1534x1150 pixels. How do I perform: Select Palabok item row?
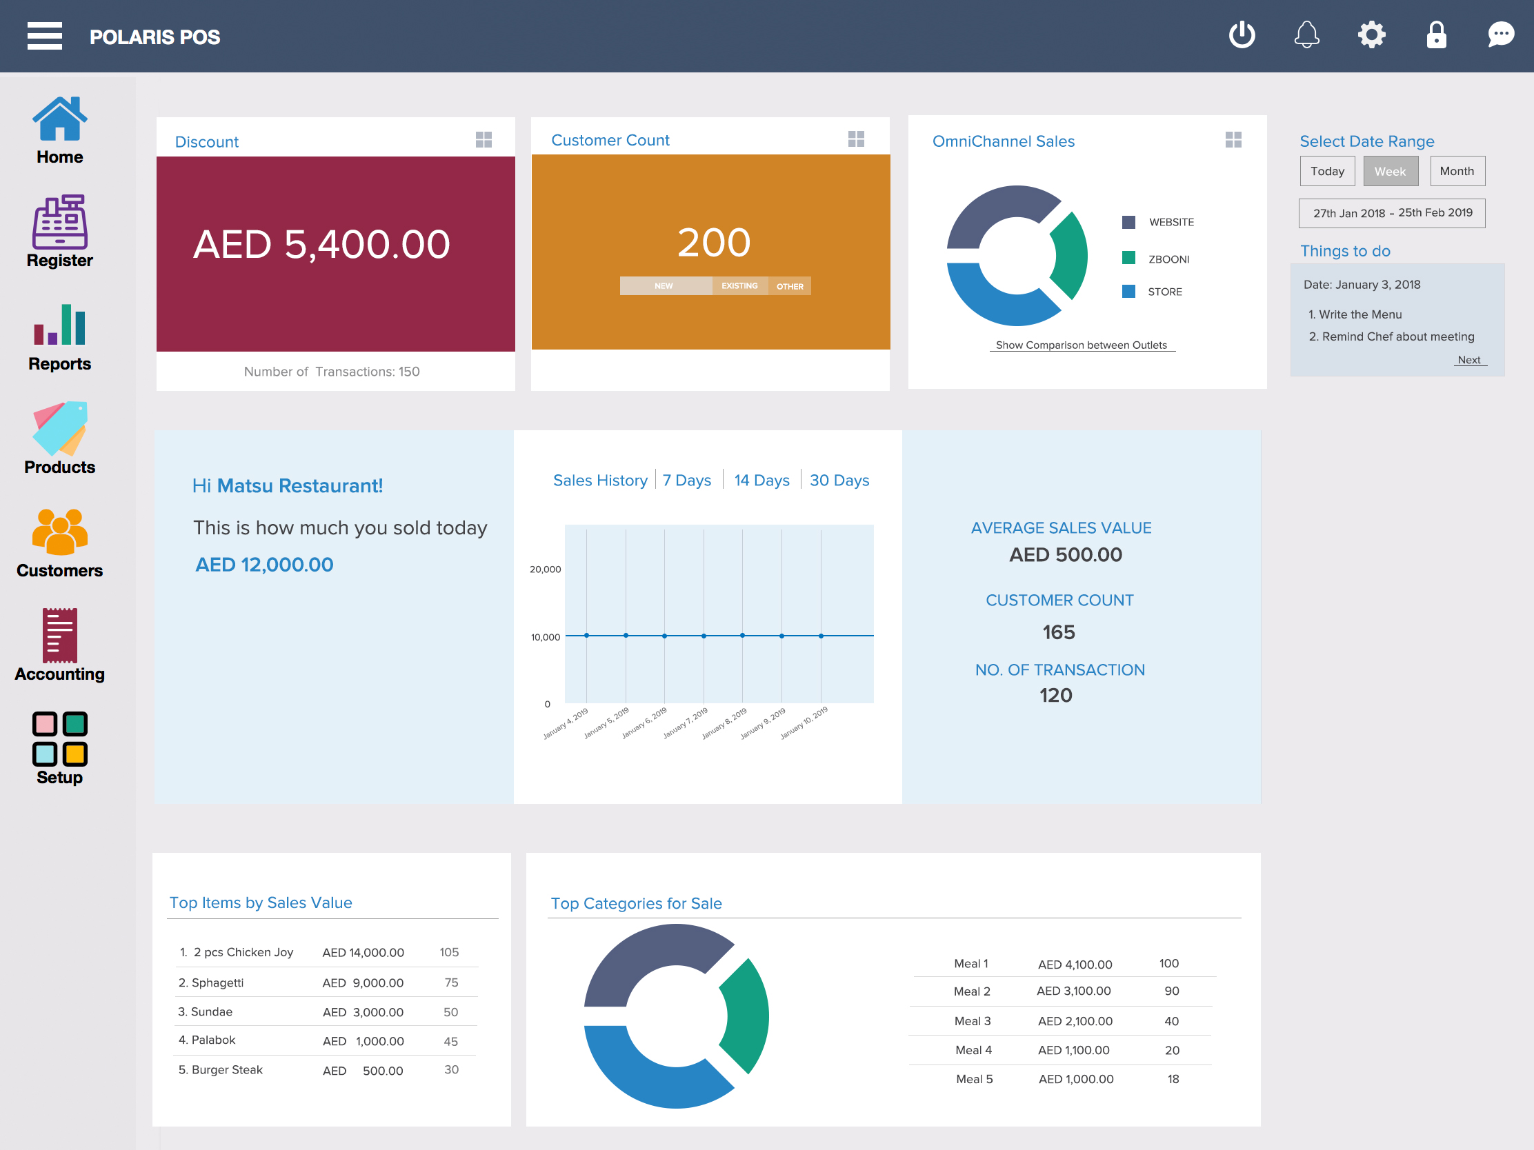(325, 1040)
